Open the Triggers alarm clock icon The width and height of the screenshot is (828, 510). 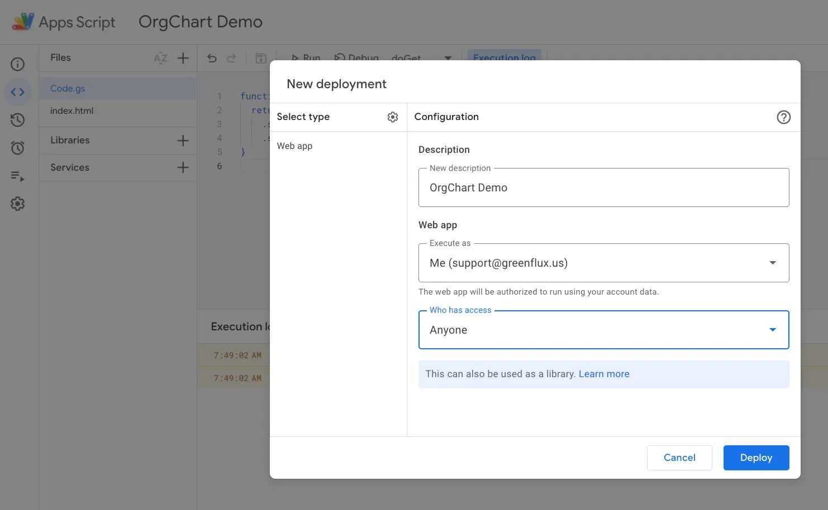pos(18,148)
